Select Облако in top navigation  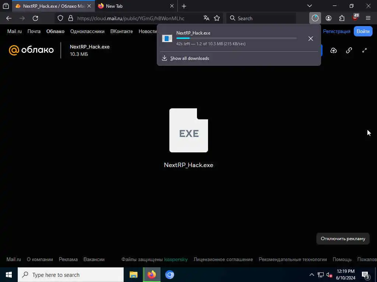pos(55,32)
